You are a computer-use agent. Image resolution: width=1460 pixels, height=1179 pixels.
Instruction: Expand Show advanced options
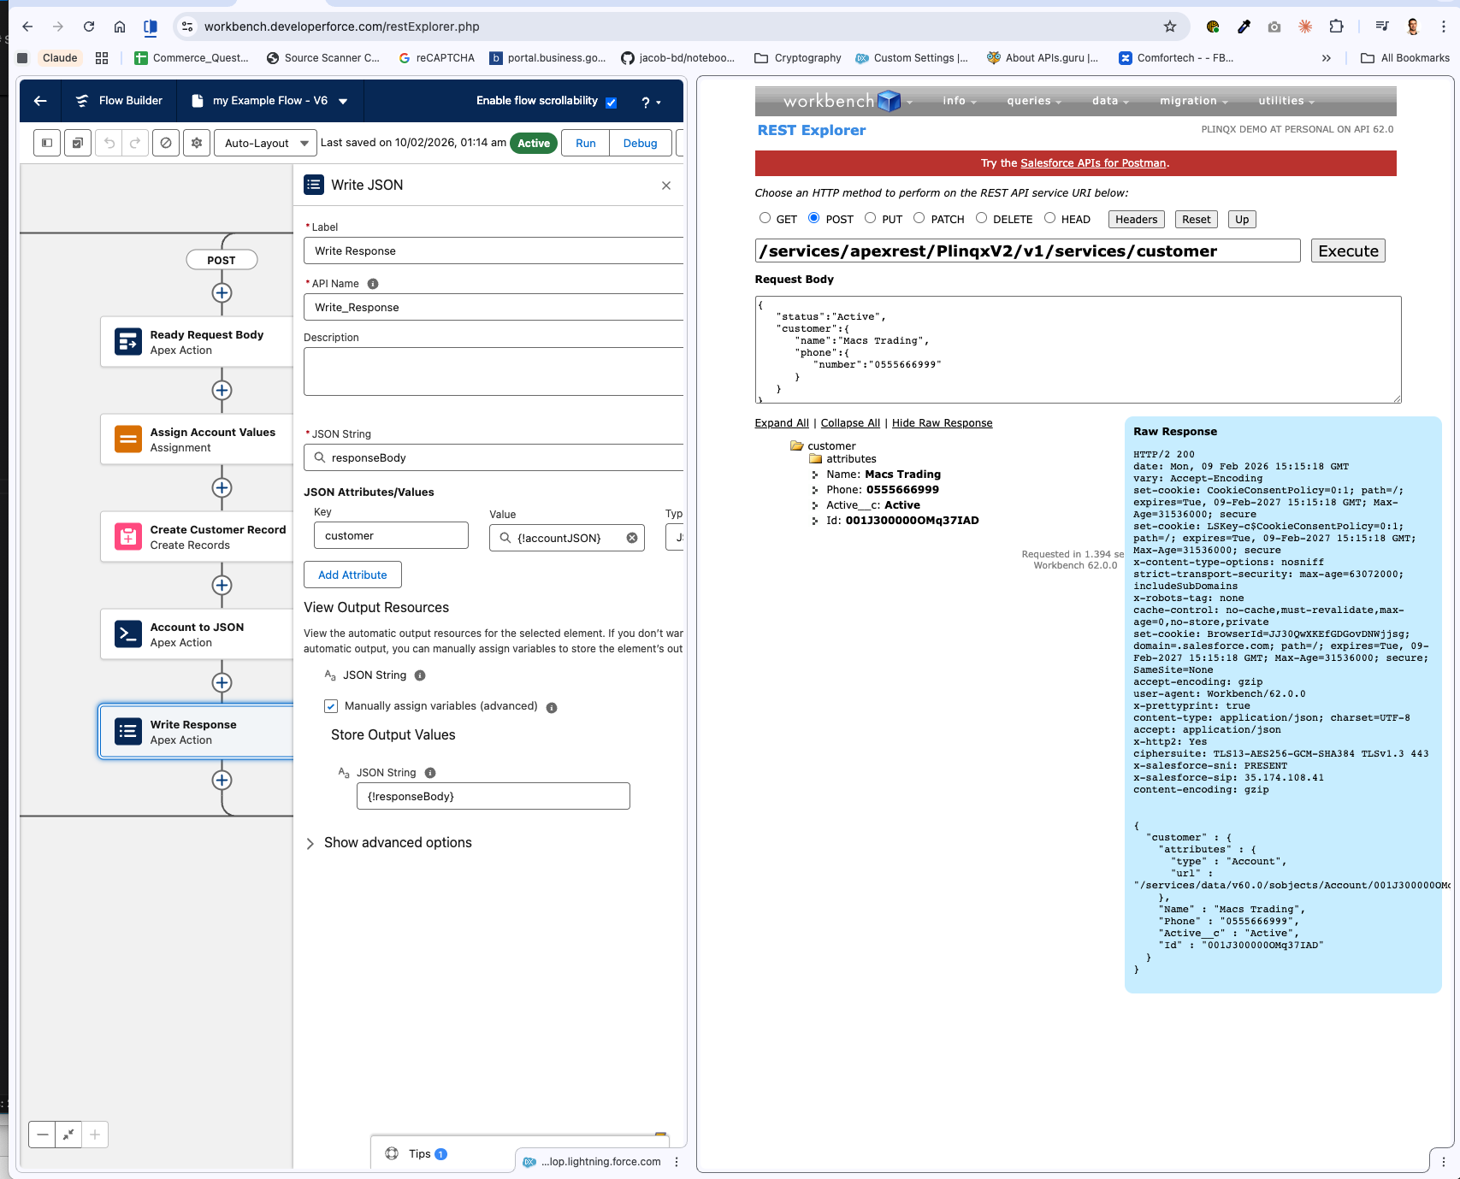(389, 843)
